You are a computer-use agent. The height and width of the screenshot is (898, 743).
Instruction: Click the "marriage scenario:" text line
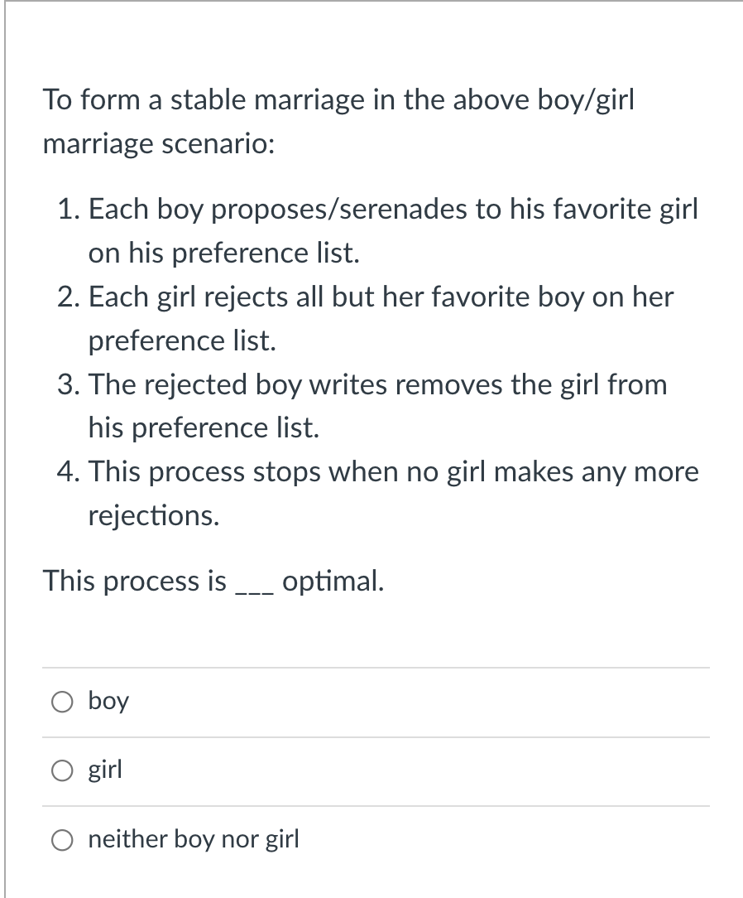pyautogui.click(x=159, y=144)
